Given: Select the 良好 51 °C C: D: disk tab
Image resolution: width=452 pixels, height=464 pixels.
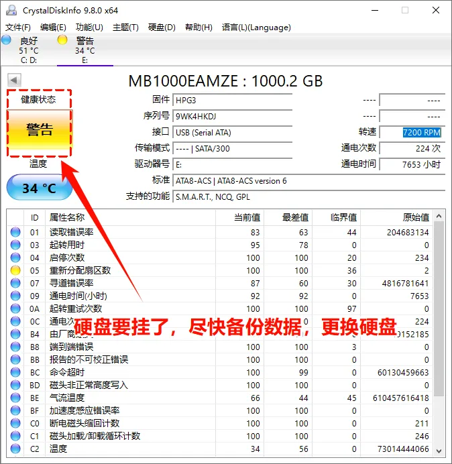Looking at the screenshot, I should [29, 50].
